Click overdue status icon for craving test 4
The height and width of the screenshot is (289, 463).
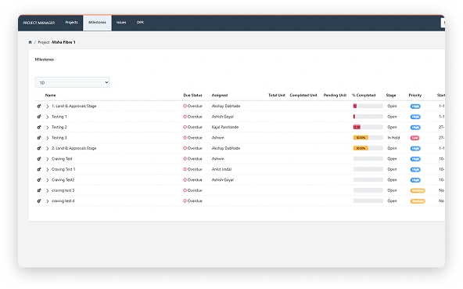pos(185,200)
